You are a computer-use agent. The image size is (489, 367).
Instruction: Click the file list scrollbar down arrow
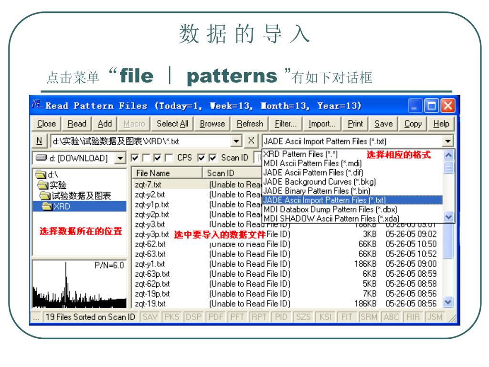pos(448,302)
